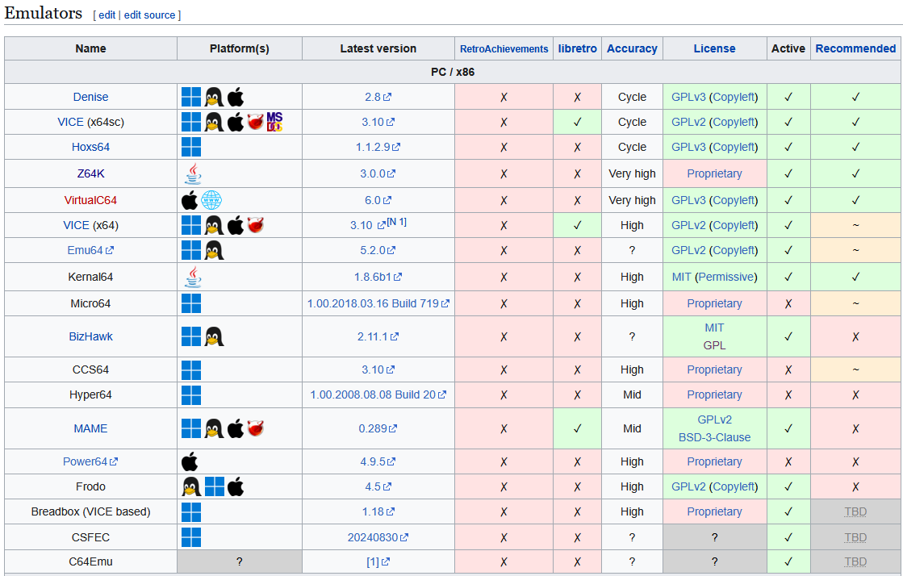
Task: Click the Windows icon in the Frodo row
Action: [x=214, y=486]
